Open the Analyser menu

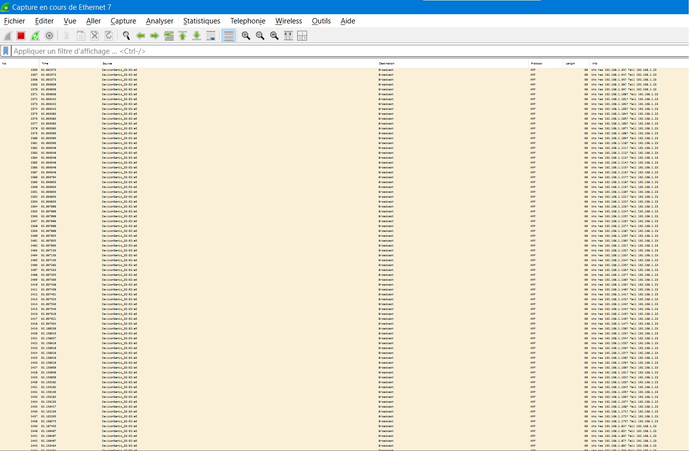coord(160,21)
